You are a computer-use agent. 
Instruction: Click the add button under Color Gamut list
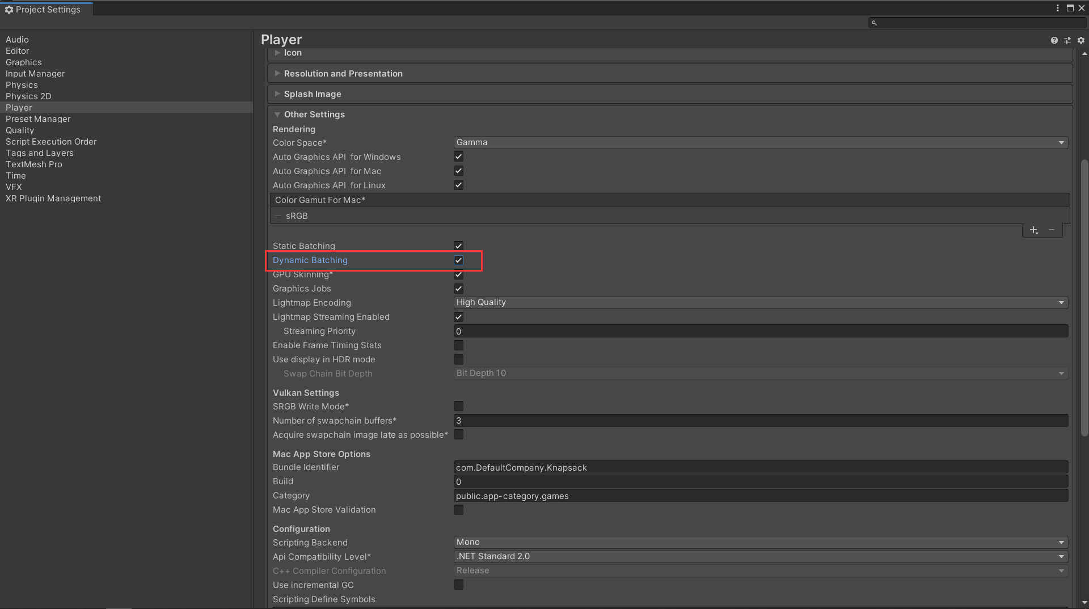point(1033,230)
